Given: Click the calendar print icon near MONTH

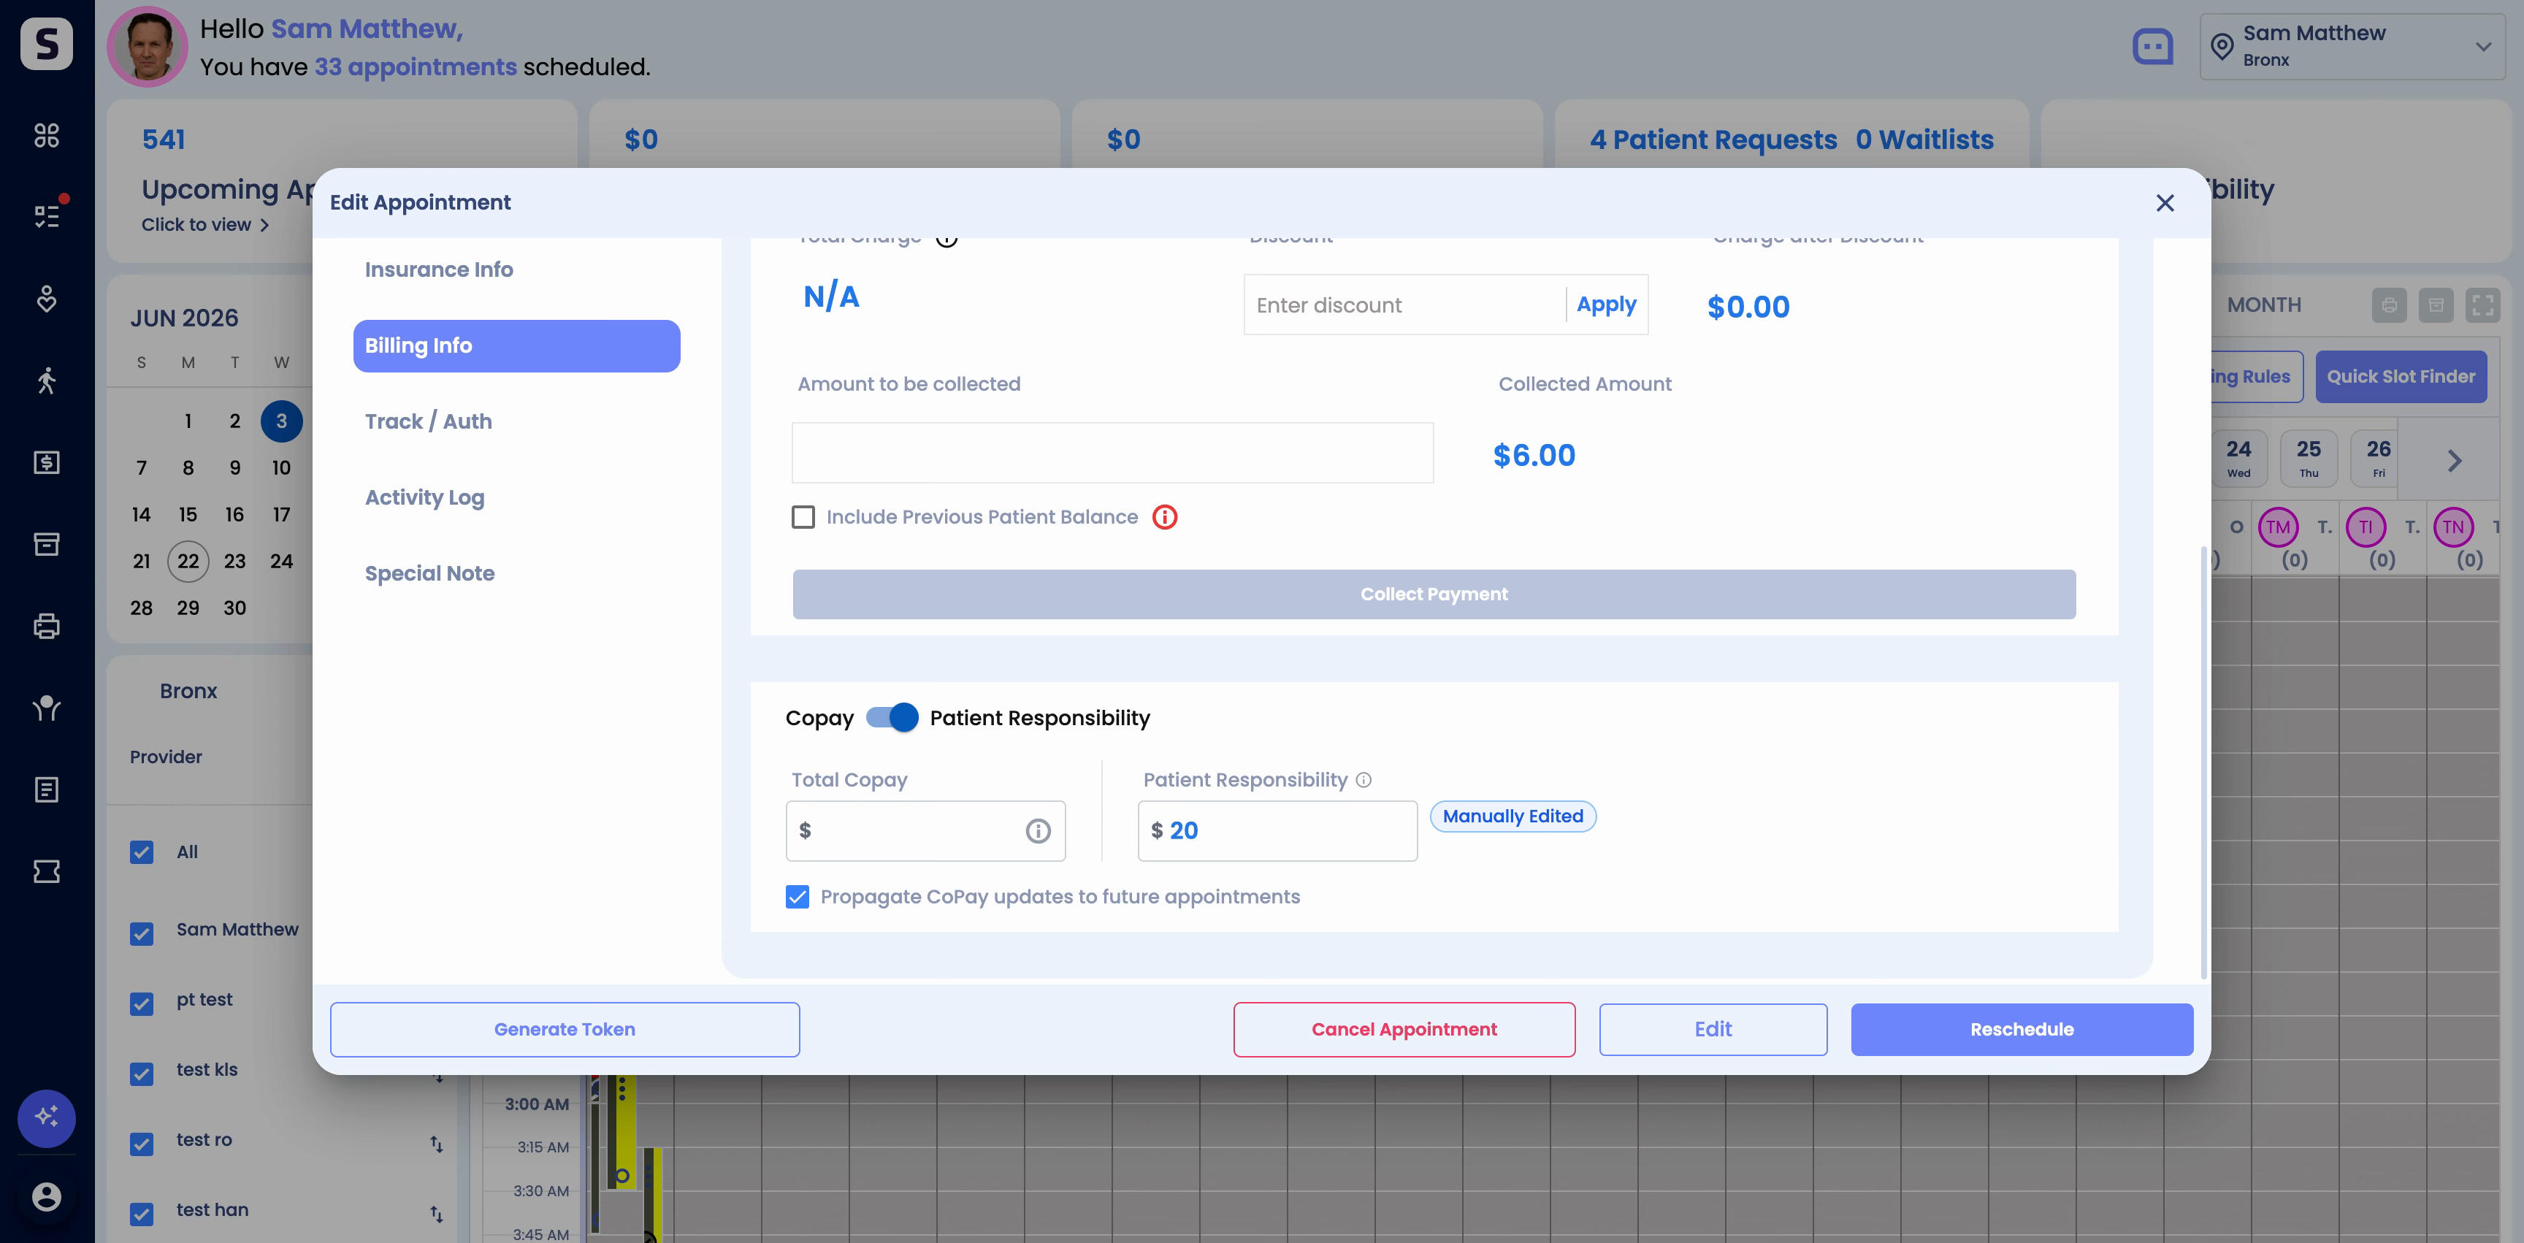Looking at the screenshot, I should [2389, 305].
